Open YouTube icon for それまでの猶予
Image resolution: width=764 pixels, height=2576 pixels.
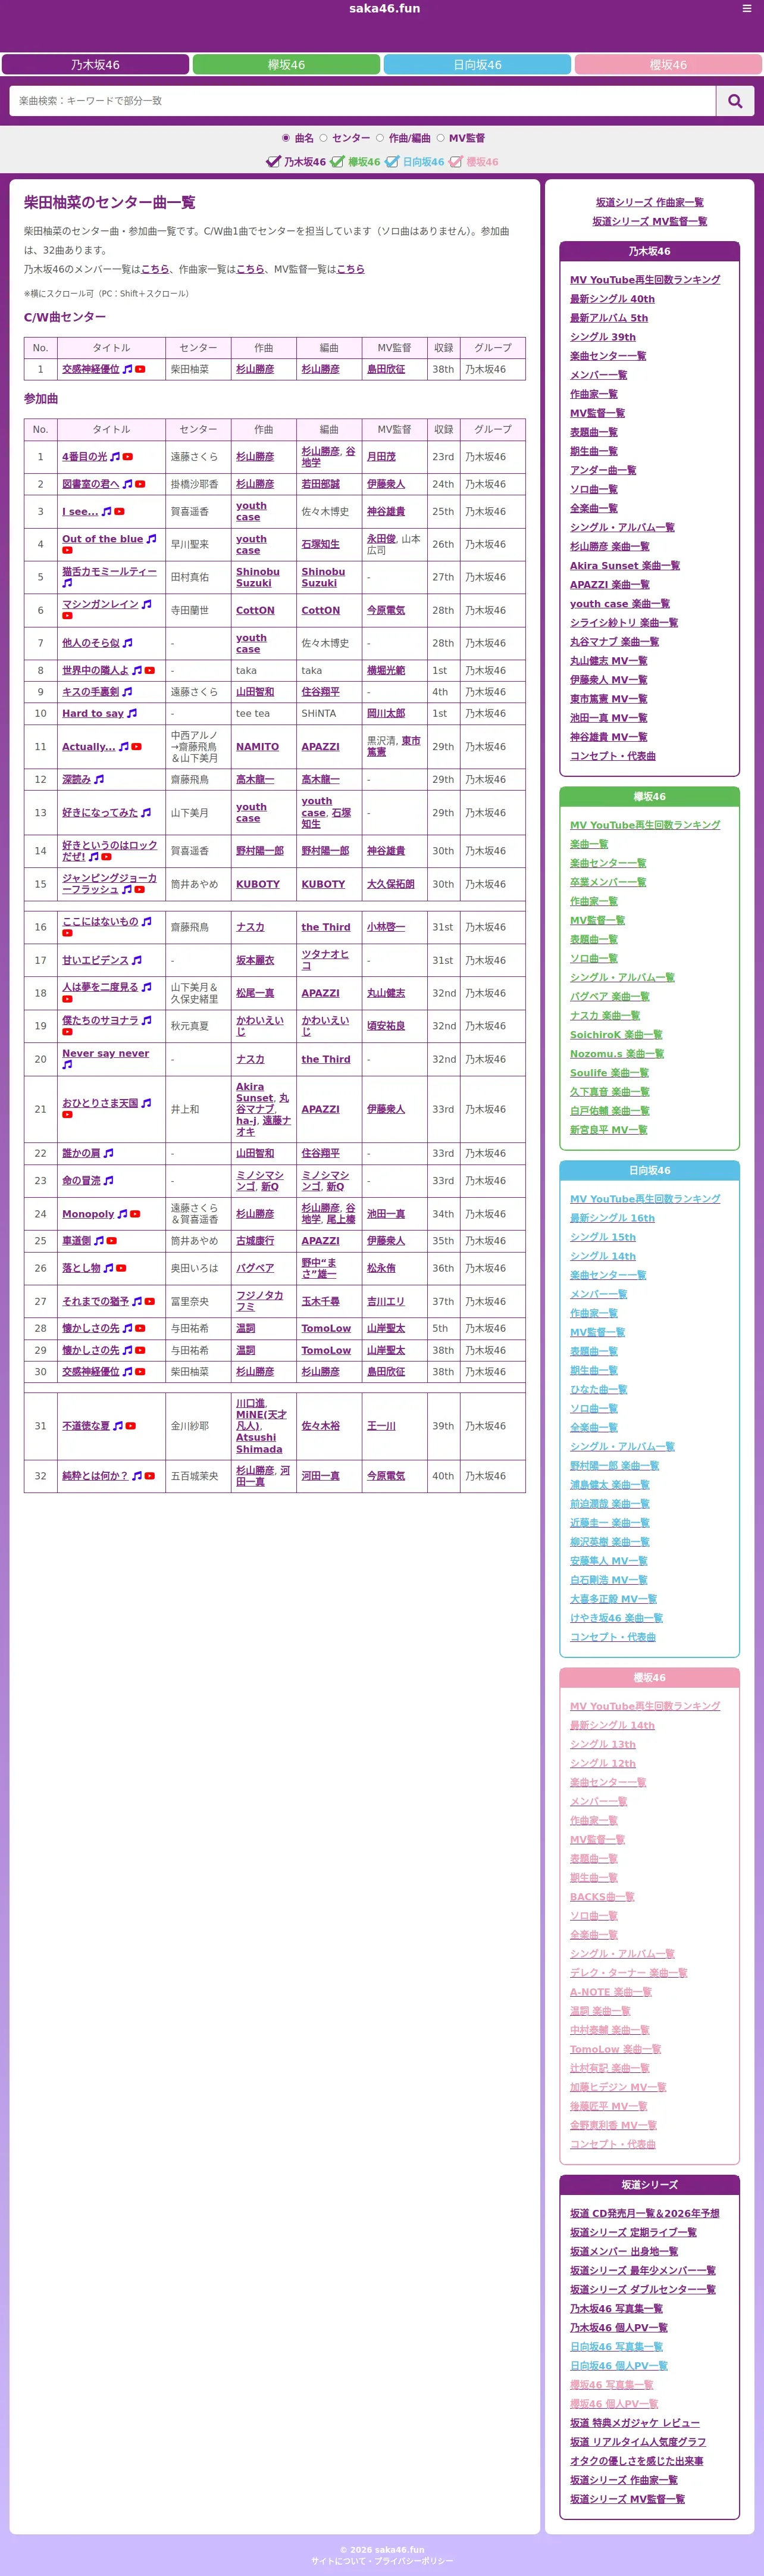[150, 1302]
